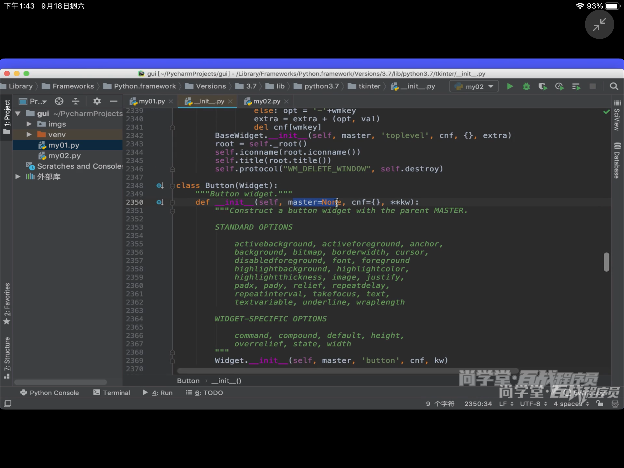Start debugging with the bug icon

(x=526, y=87)
